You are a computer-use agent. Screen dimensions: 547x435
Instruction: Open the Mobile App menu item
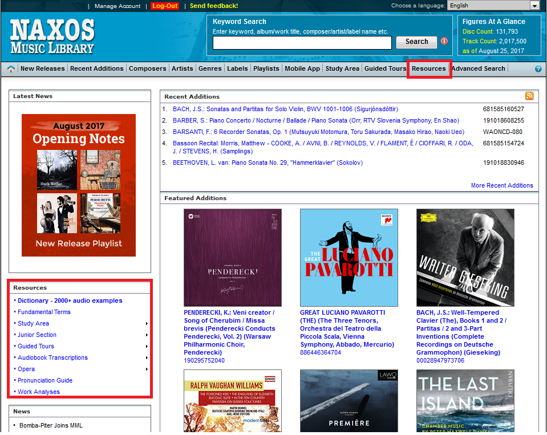[x=302, y=68]
